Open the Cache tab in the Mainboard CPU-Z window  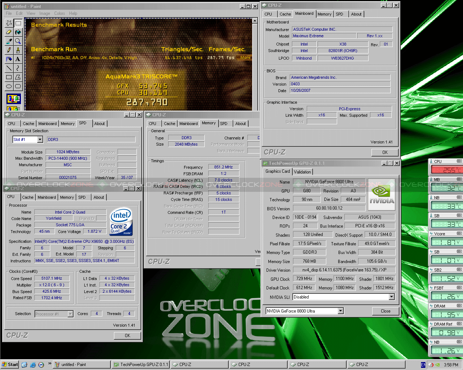[x=285, y=14]
